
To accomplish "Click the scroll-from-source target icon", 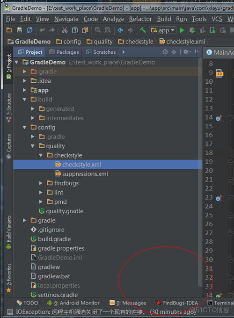I will click(x=165, y=52).
